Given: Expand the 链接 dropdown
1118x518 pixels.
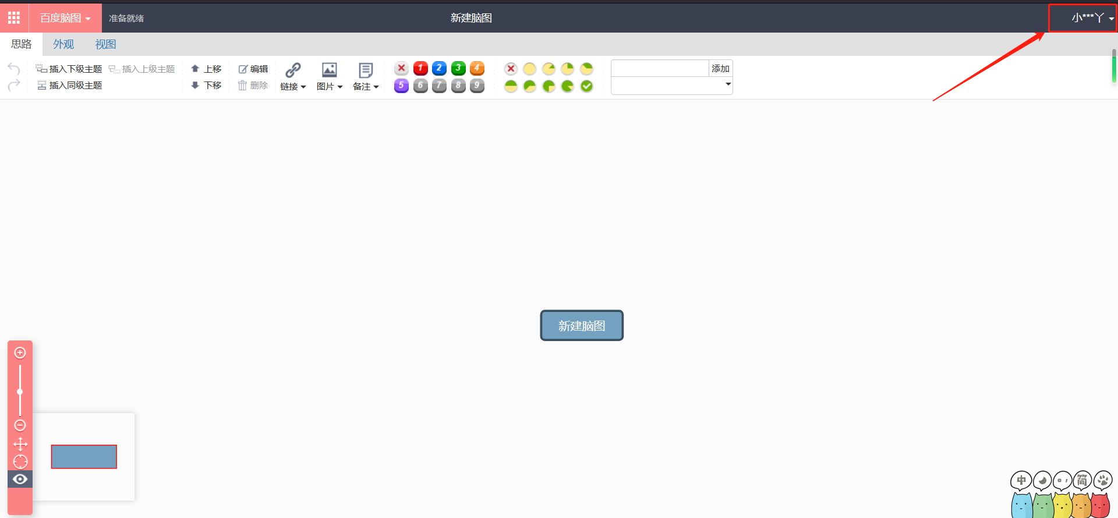Looking at the screenshot, I should (293, 86).
